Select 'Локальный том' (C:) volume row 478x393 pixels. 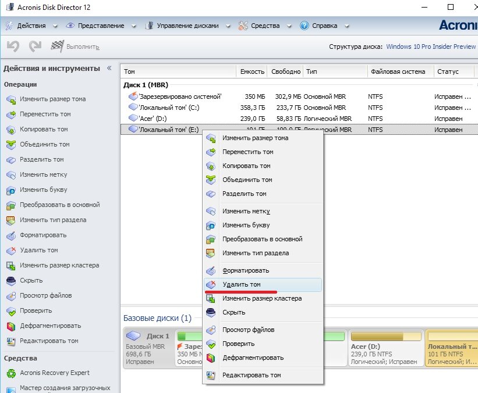(299, 108)
